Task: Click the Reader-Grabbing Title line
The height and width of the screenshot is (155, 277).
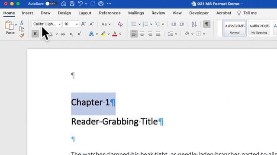Action: coord(114,121)
